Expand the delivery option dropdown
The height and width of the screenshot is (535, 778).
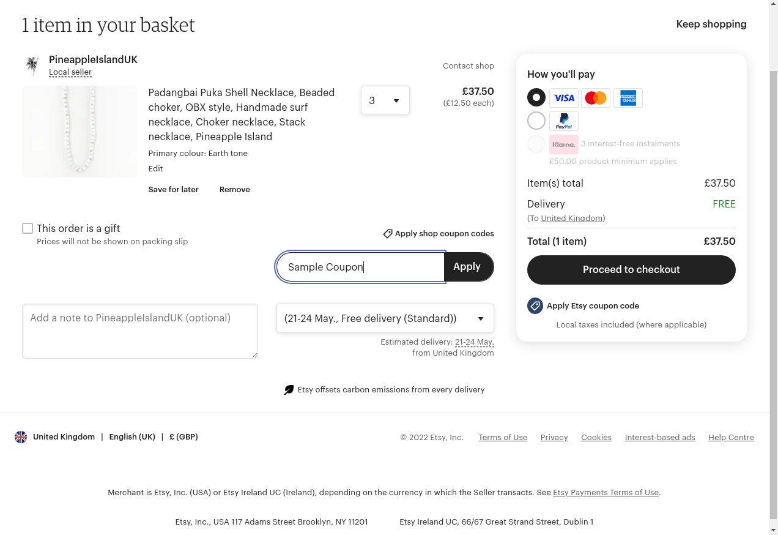(x=385, y=318)
